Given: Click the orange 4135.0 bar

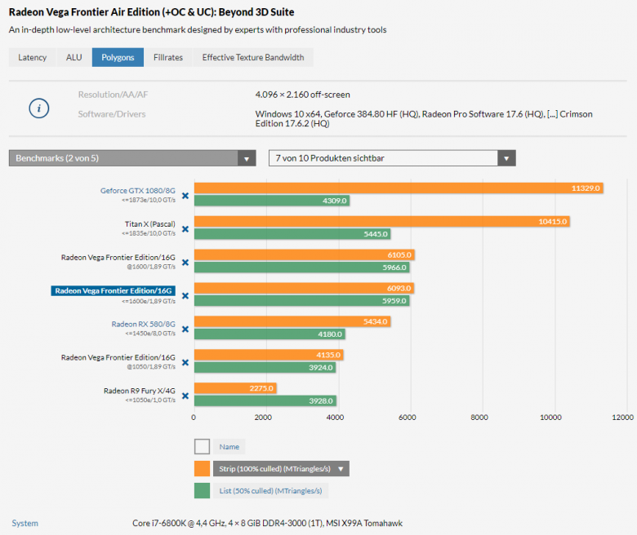Looking at the screenshot, I should pos(269,355).
